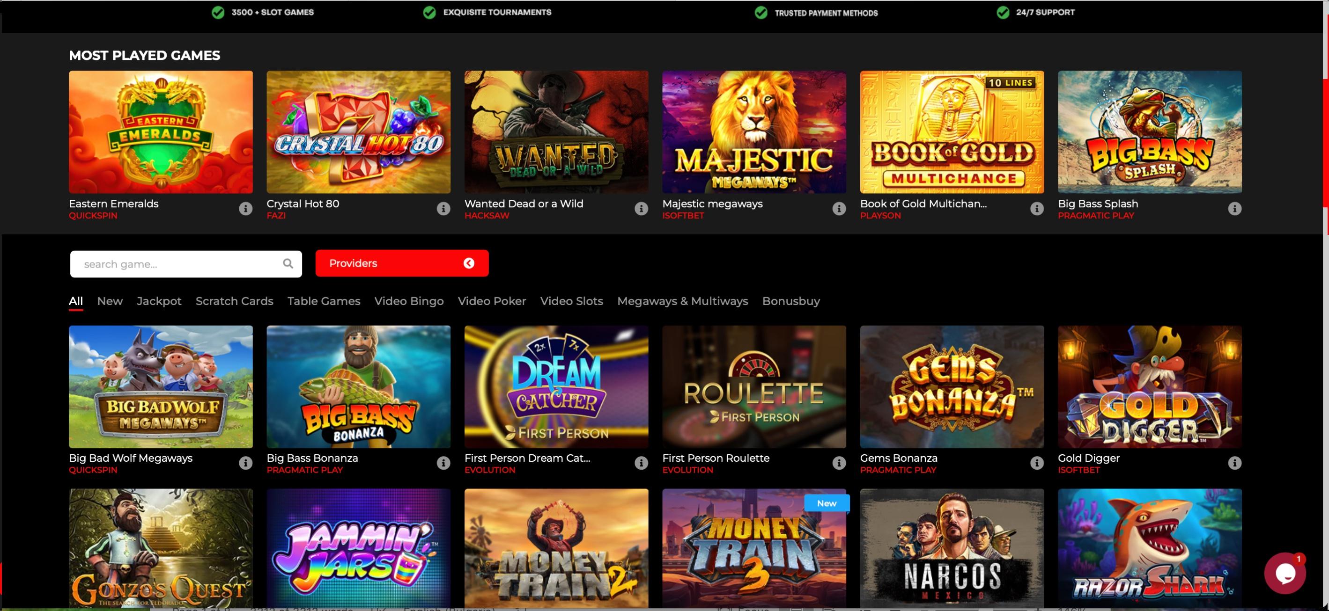Launch Money Train 2 thumbnail
Image resolution: width=1329 pixels, height=611 pixels.
pyautogui.click(x=556, y=548)
